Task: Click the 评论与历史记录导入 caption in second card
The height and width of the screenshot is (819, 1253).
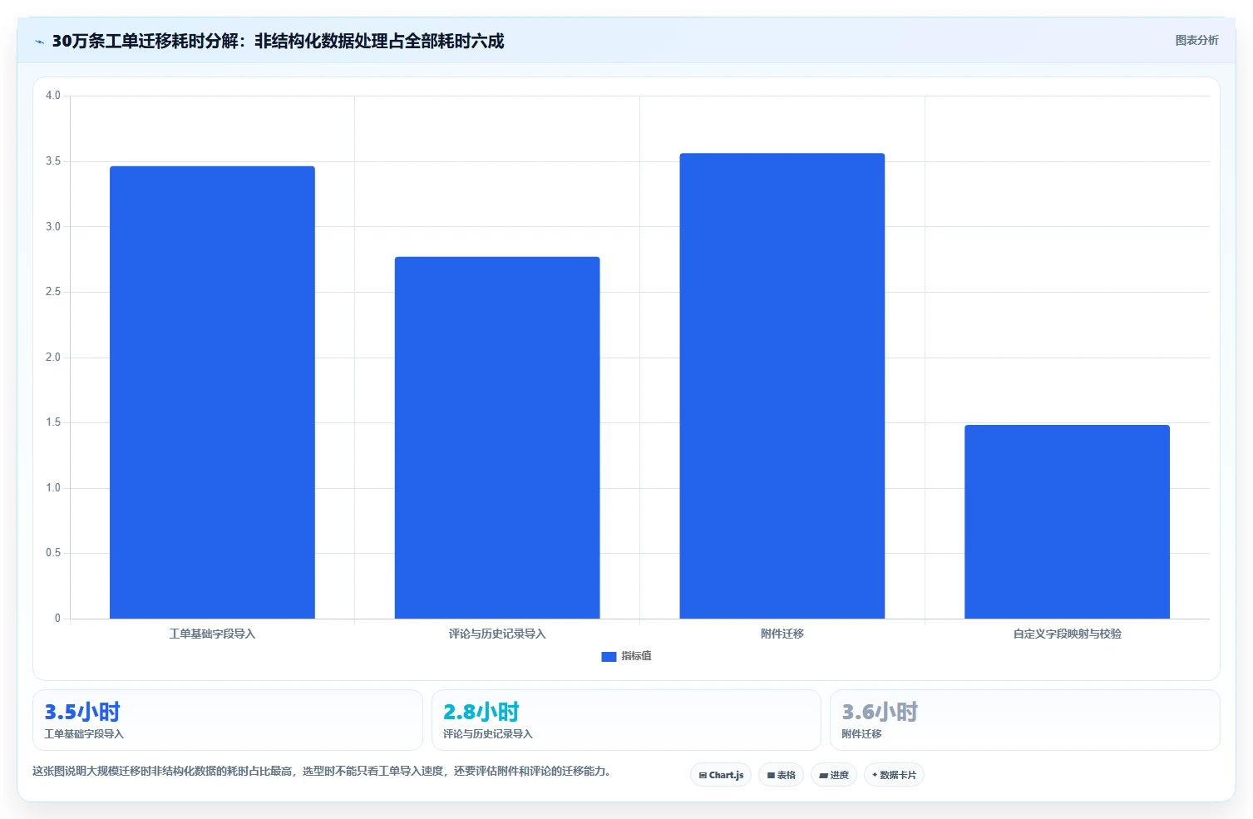Action: [x=487, y=734]
